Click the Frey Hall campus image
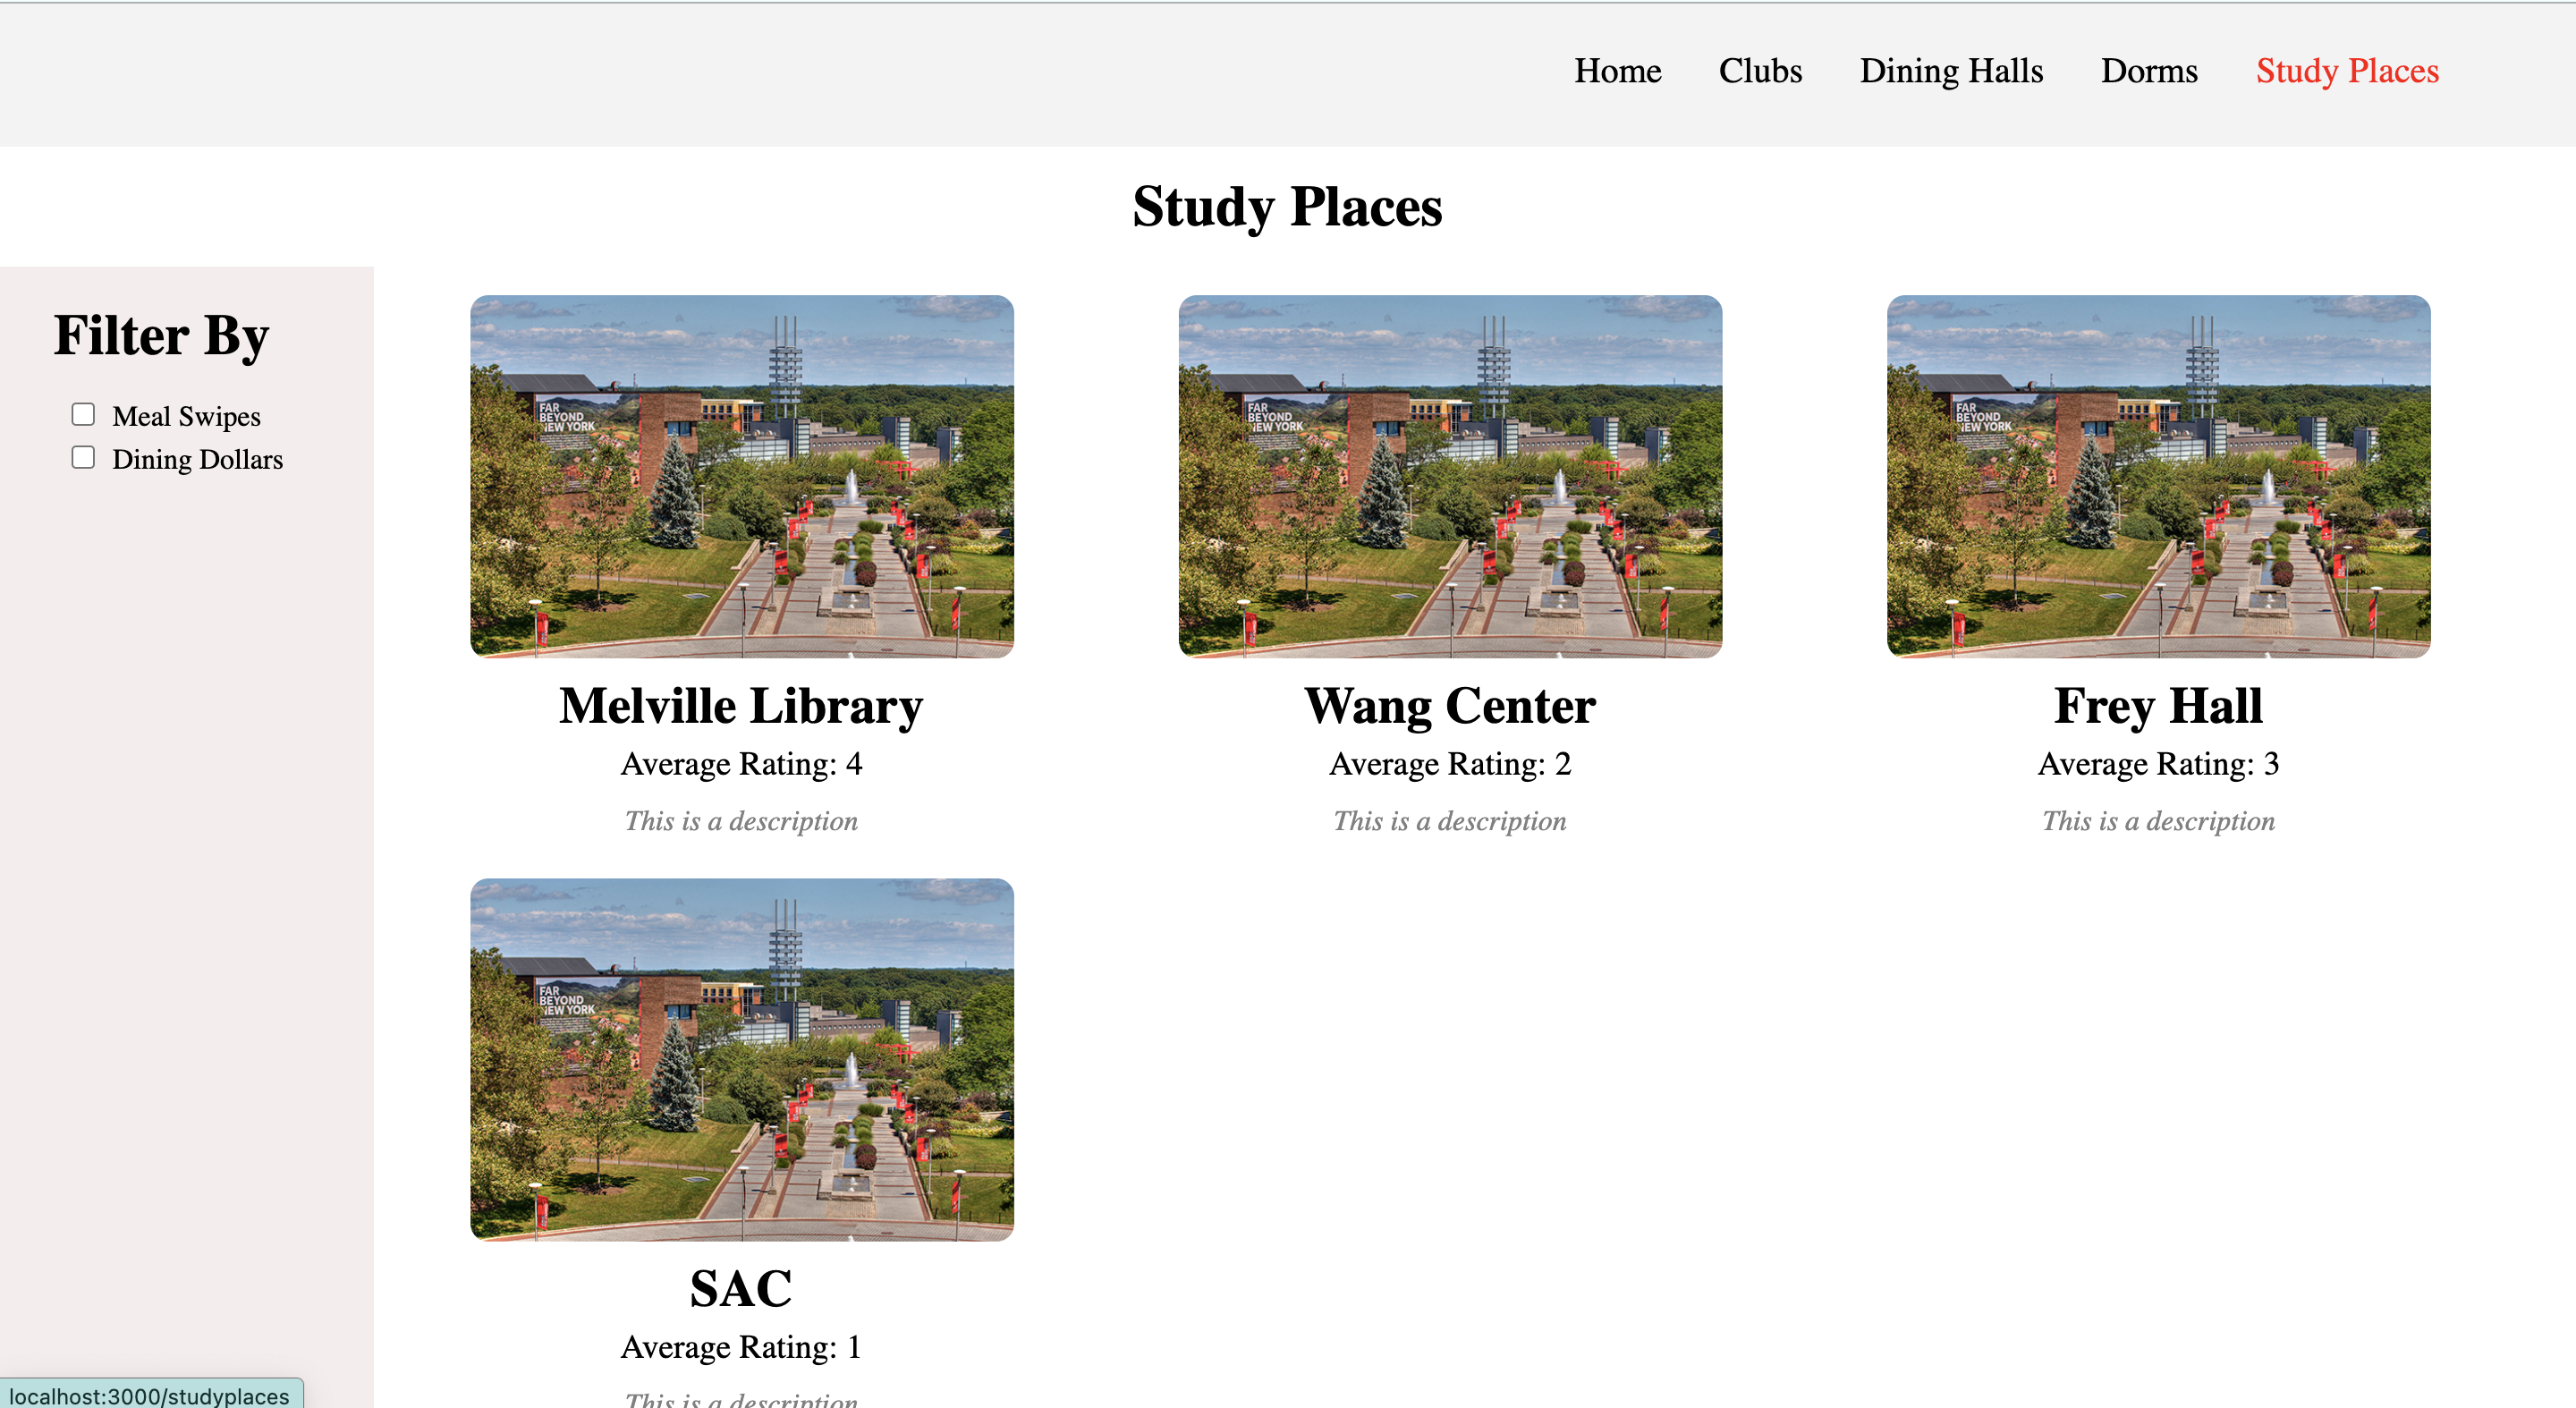The width and height of the screenshot is (2576, 1408). pyautogui.click(x=2157, y=476)
